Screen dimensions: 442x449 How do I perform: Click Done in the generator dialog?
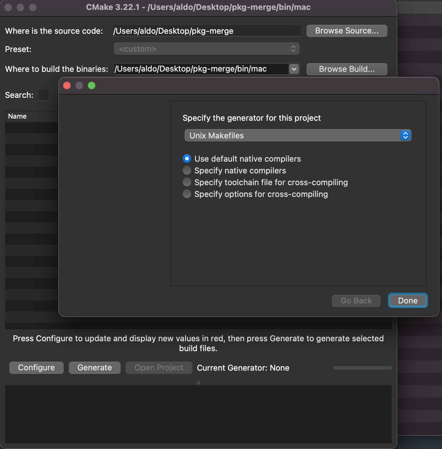[x=408, y=301]
